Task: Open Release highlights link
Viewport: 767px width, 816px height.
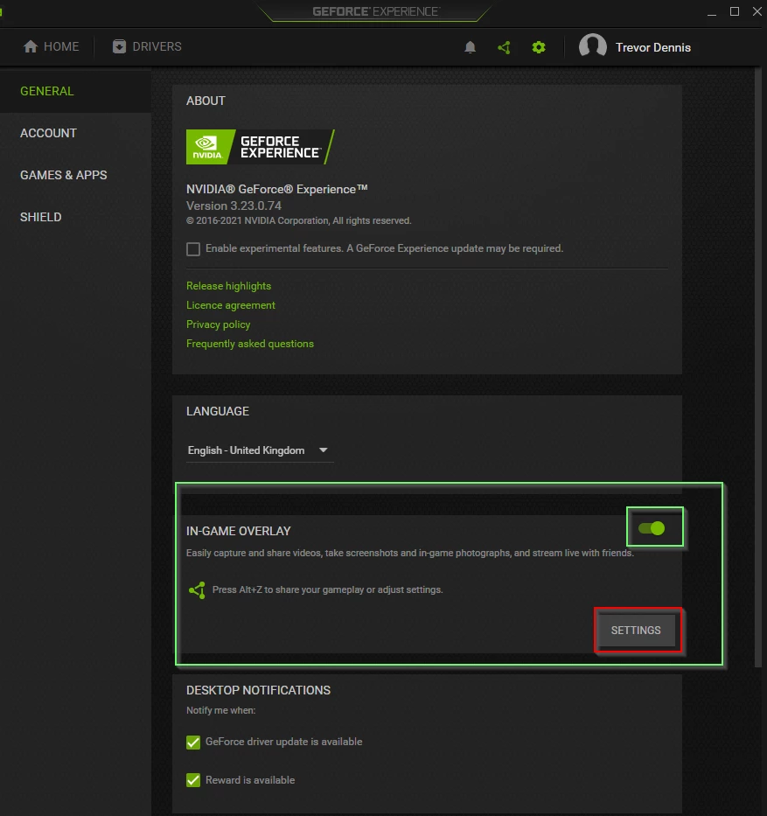Action: pos(228,286)
